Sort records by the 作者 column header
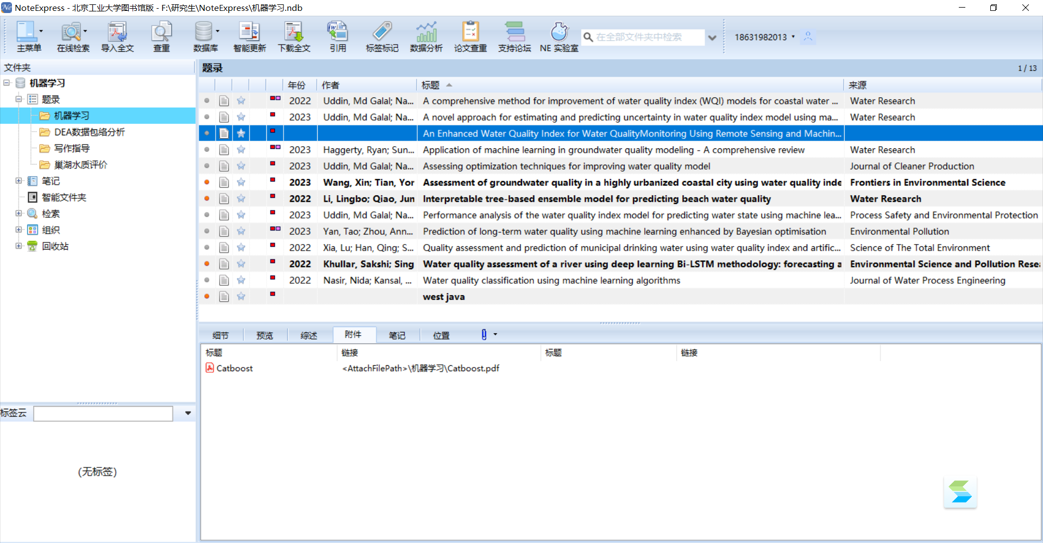The height and width of the screenshot is (543, 1043). [x=367, y=85]
